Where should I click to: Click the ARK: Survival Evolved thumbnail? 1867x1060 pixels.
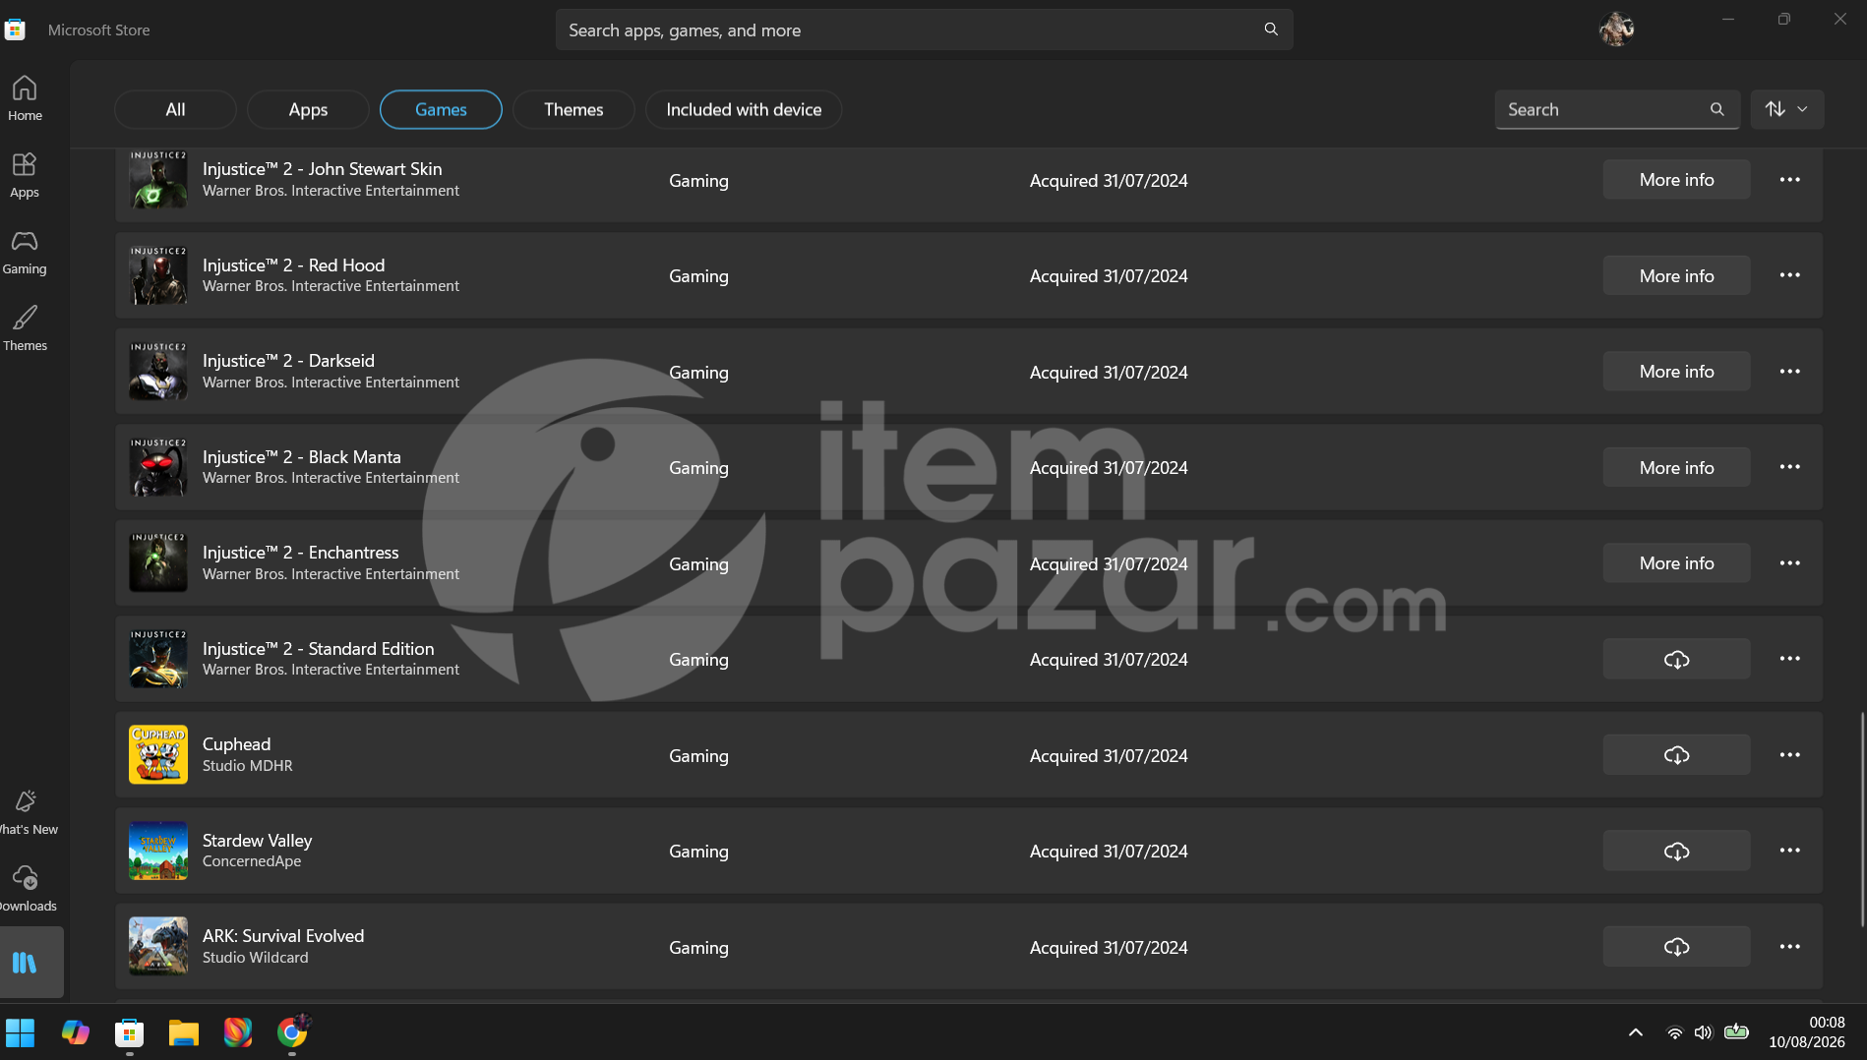(x=157, y=946)
